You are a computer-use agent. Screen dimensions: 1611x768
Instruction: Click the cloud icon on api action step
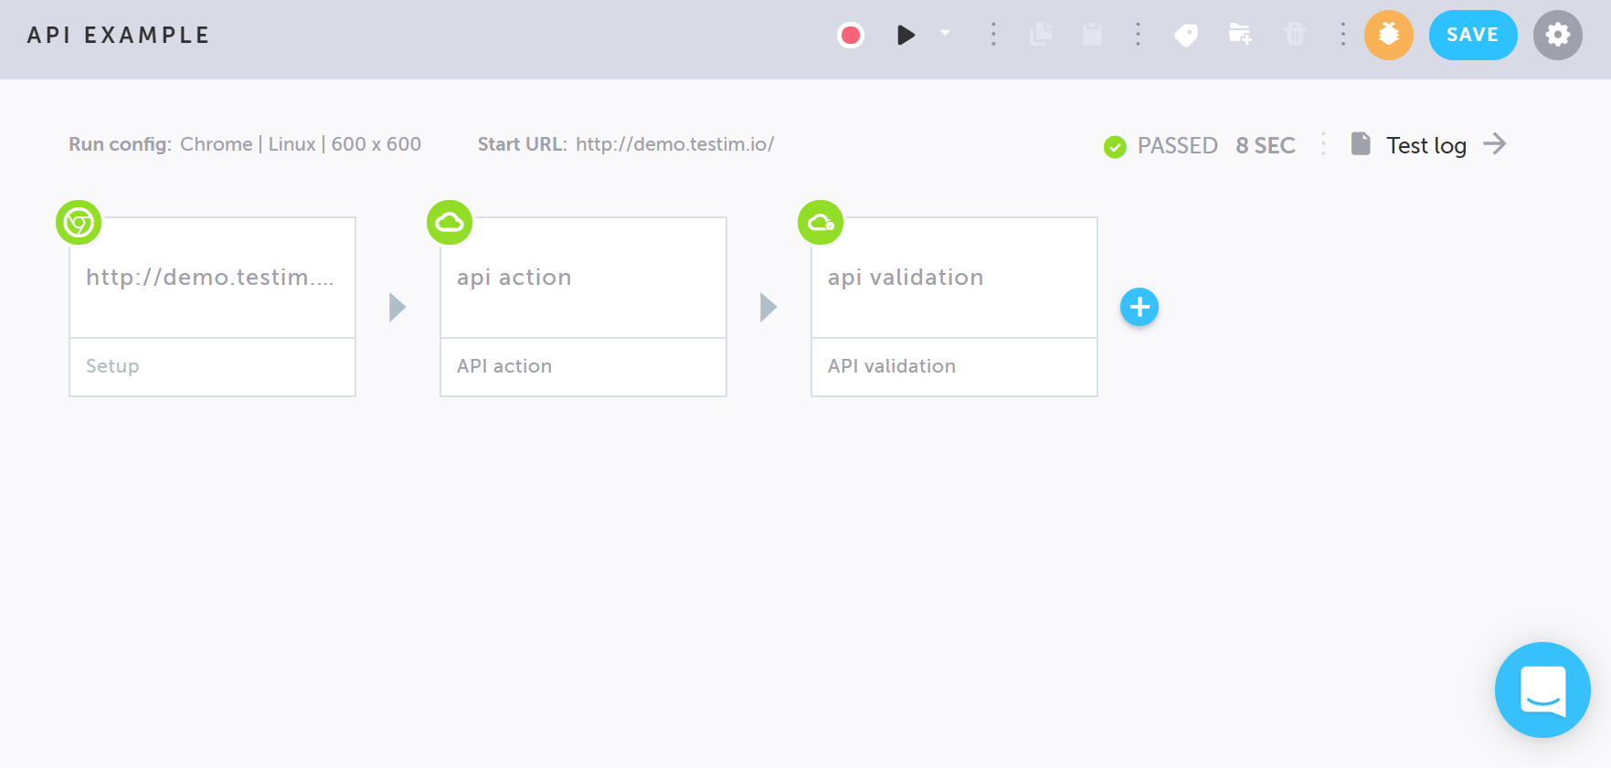pyautogui.click(x=450, y=222)
